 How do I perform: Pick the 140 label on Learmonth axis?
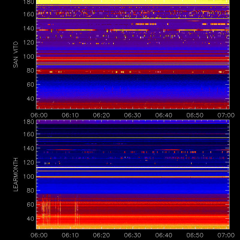28,148
